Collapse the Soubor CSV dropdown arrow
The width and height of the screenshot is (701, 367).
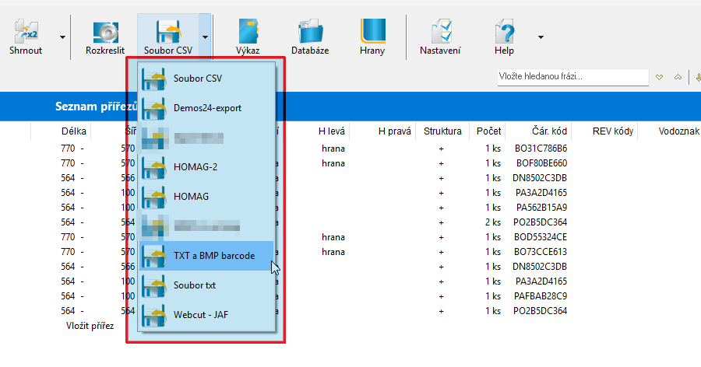[x=205, y=37]
